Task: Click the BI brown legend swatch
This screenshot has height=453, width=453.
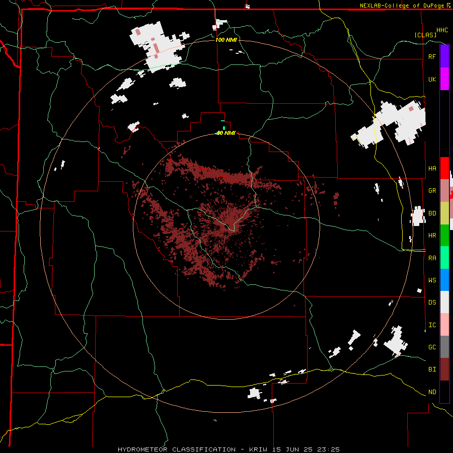Action: click(444, 369)
